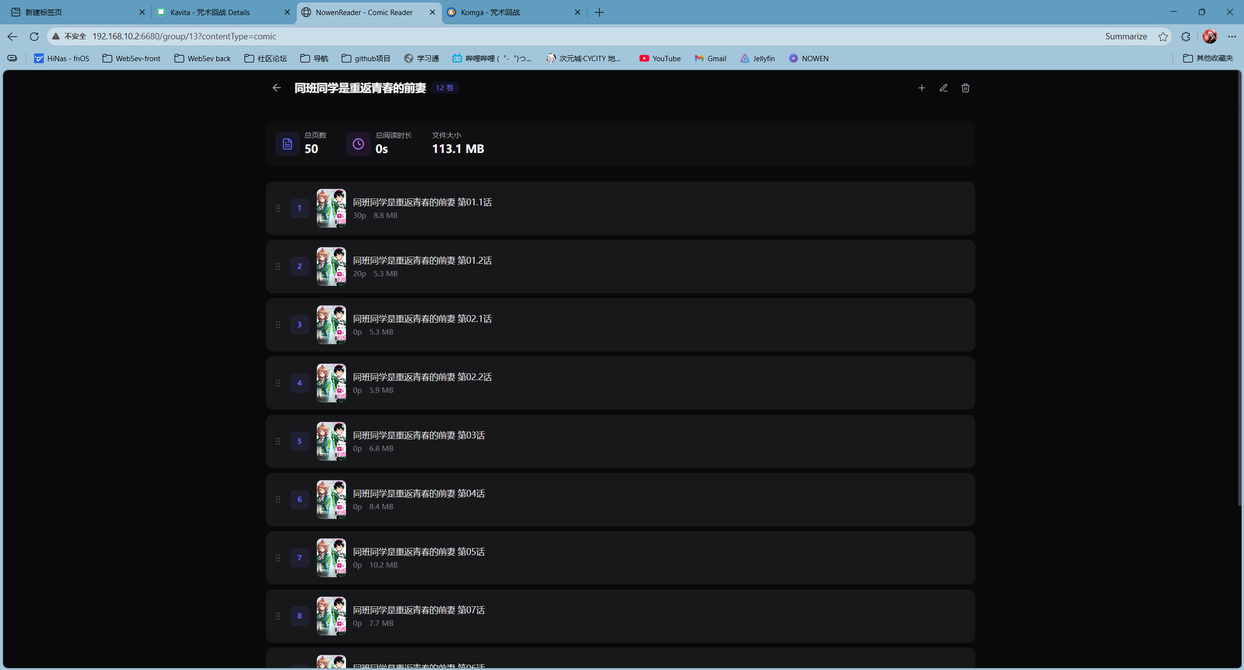Close the Kavita tab

click(x=287, y=12)
